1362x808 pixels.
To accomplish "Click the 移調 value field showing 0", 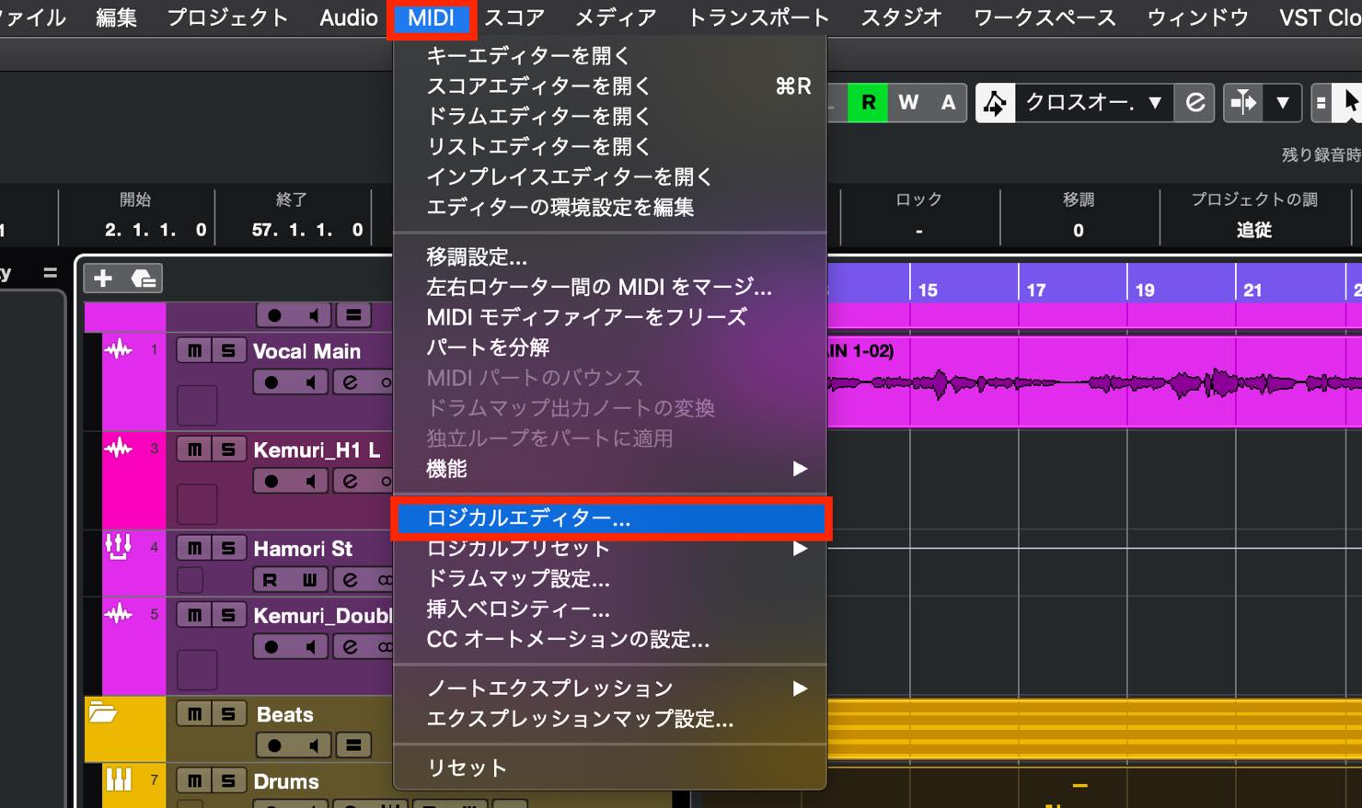I will pos(1079,230).
